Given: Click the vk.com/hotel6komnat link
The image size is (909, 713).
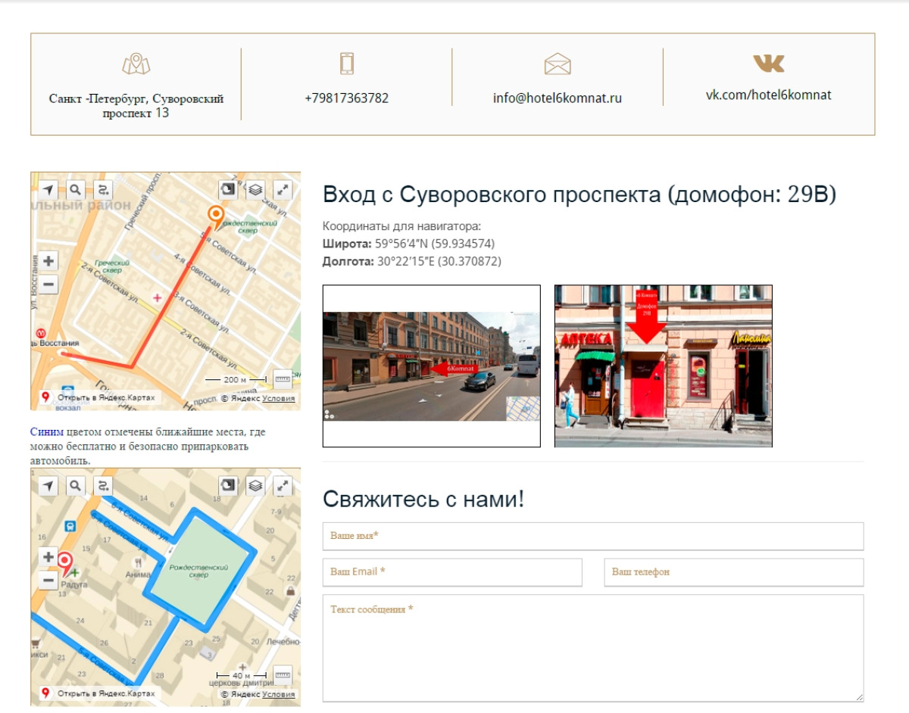Looking at the screenshot, I should point(768,95).
